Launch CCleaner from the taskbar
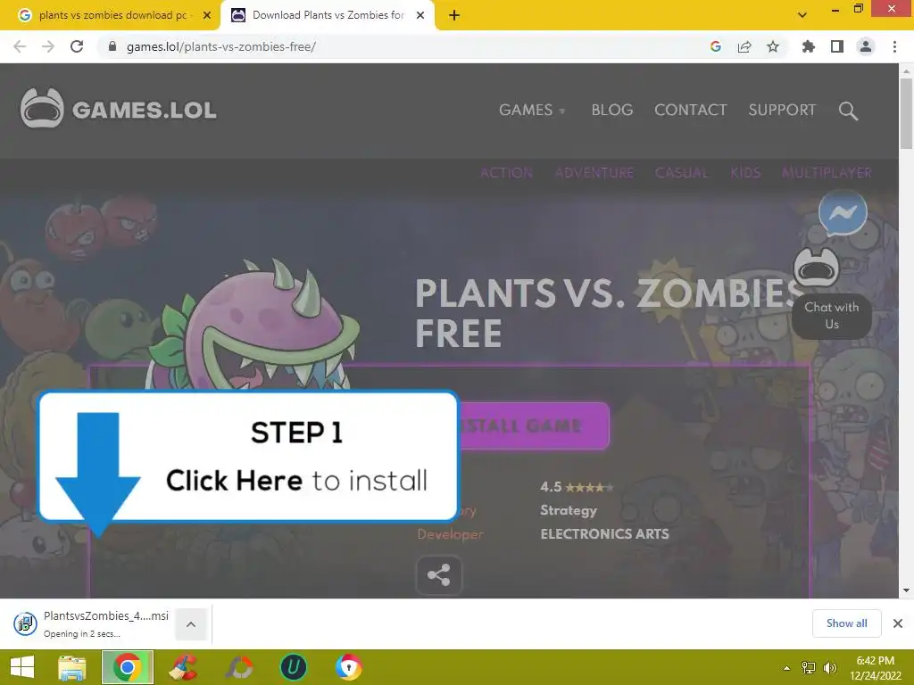The width and height of the screenshot is (914, 685). point(183,667)
